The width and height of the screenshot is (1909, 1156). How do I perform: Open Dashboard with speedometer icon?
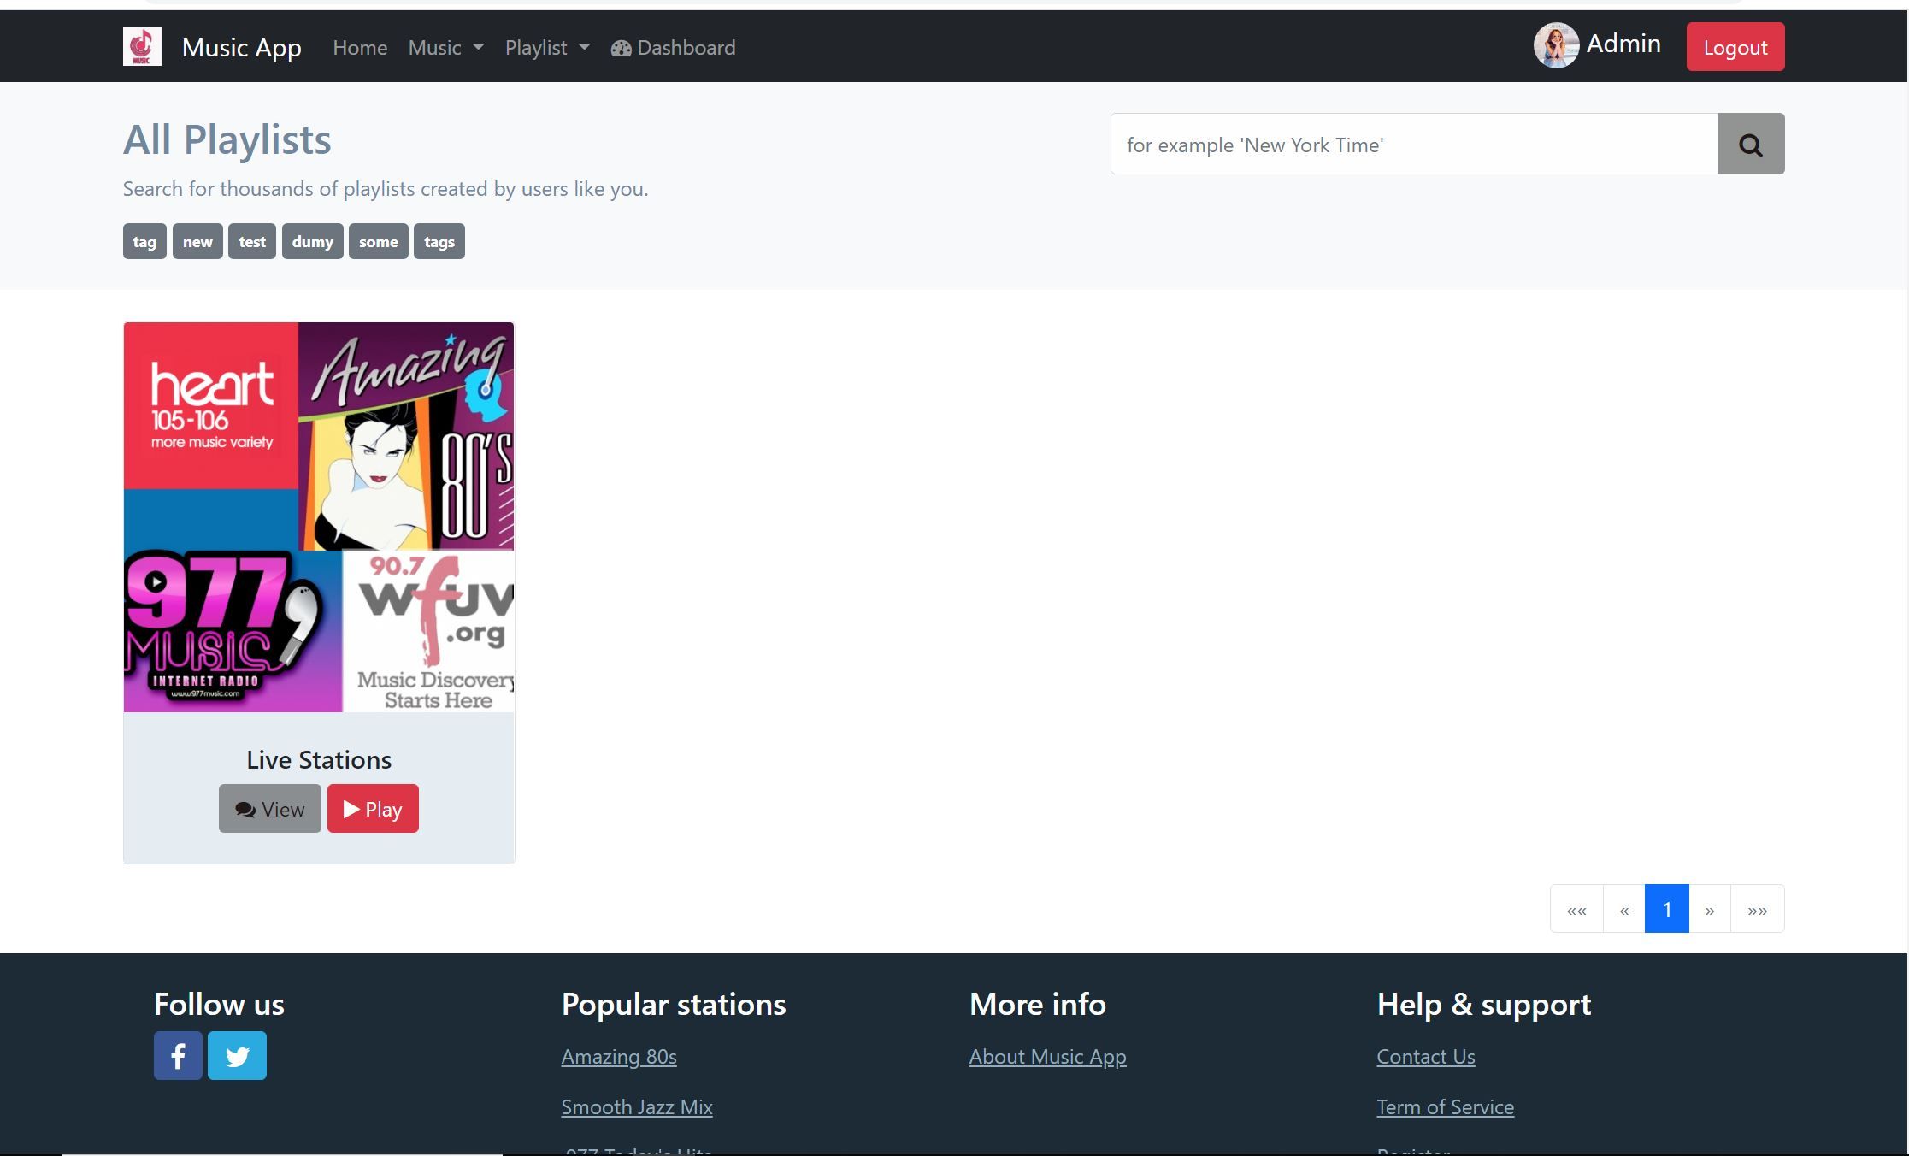point(673,48)
